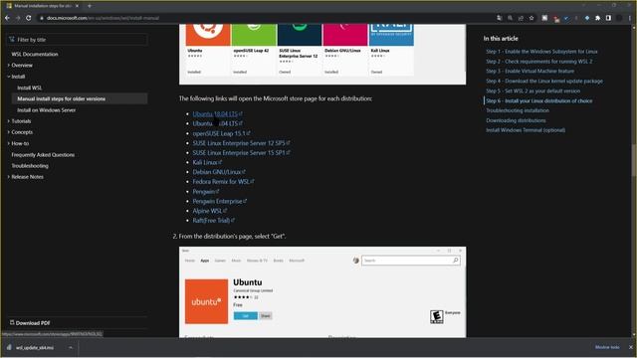Expand the How-to section chevron
Viewport: 637px width, 358px height.
pos(9,143)
